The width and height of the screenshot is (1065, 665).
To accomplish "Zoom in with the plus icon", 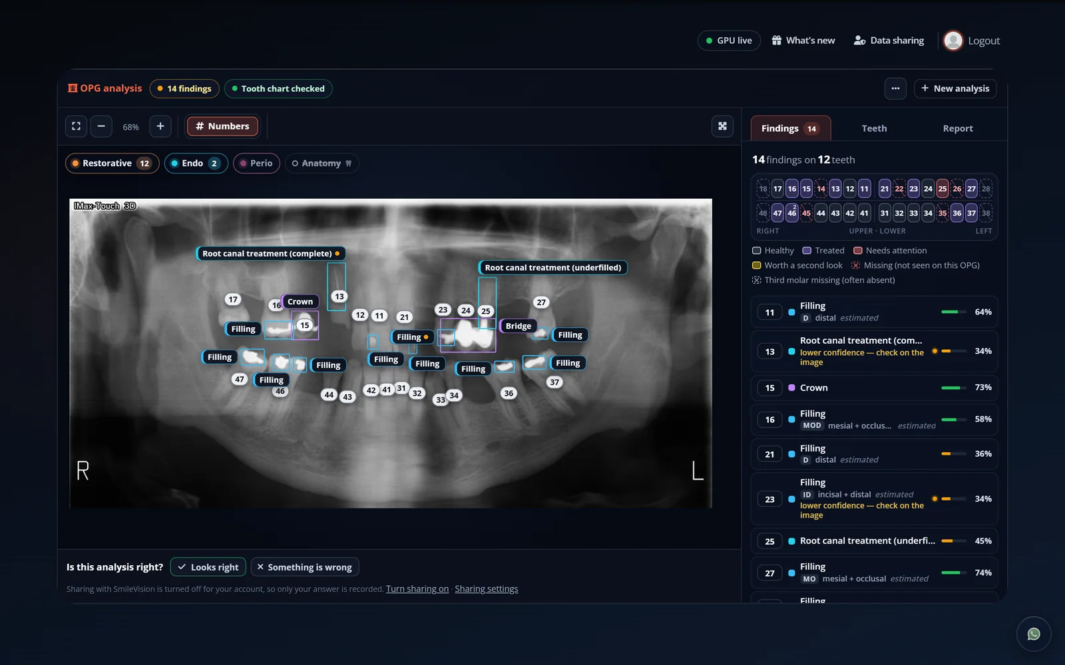I will pyautogui.click(x=160, y=126).
